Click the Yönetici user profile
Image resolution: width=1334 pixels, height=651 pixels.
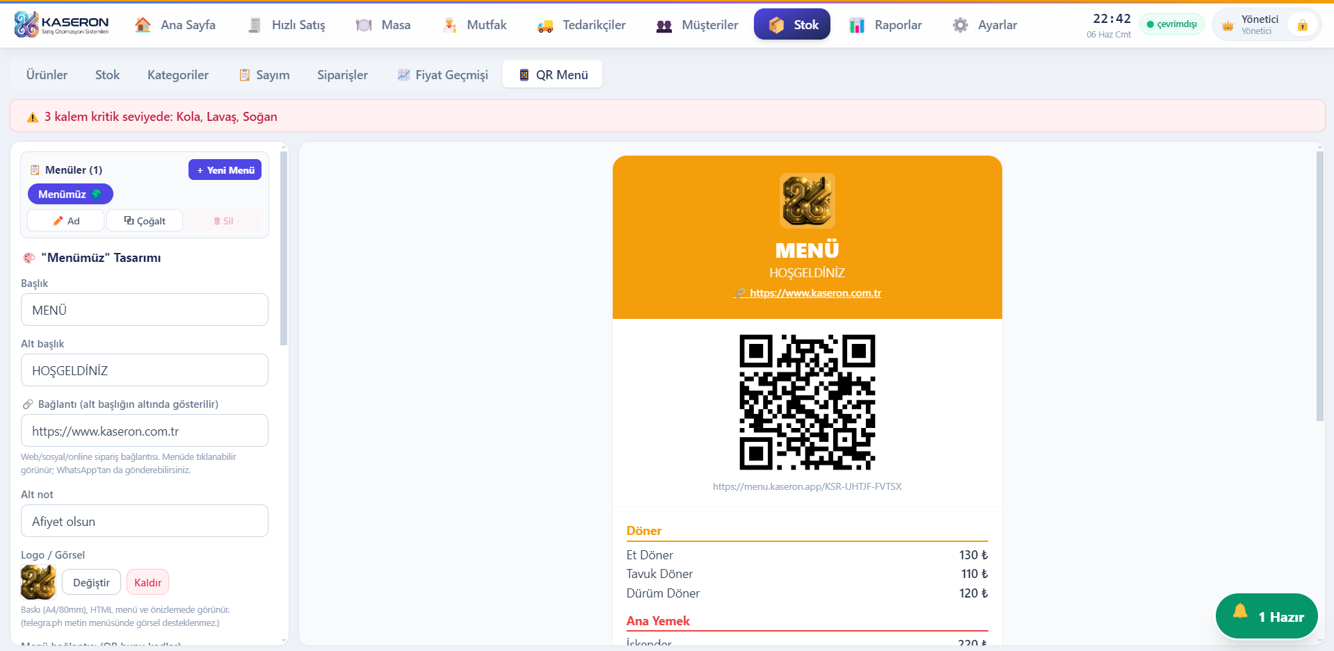(1267, 25)
